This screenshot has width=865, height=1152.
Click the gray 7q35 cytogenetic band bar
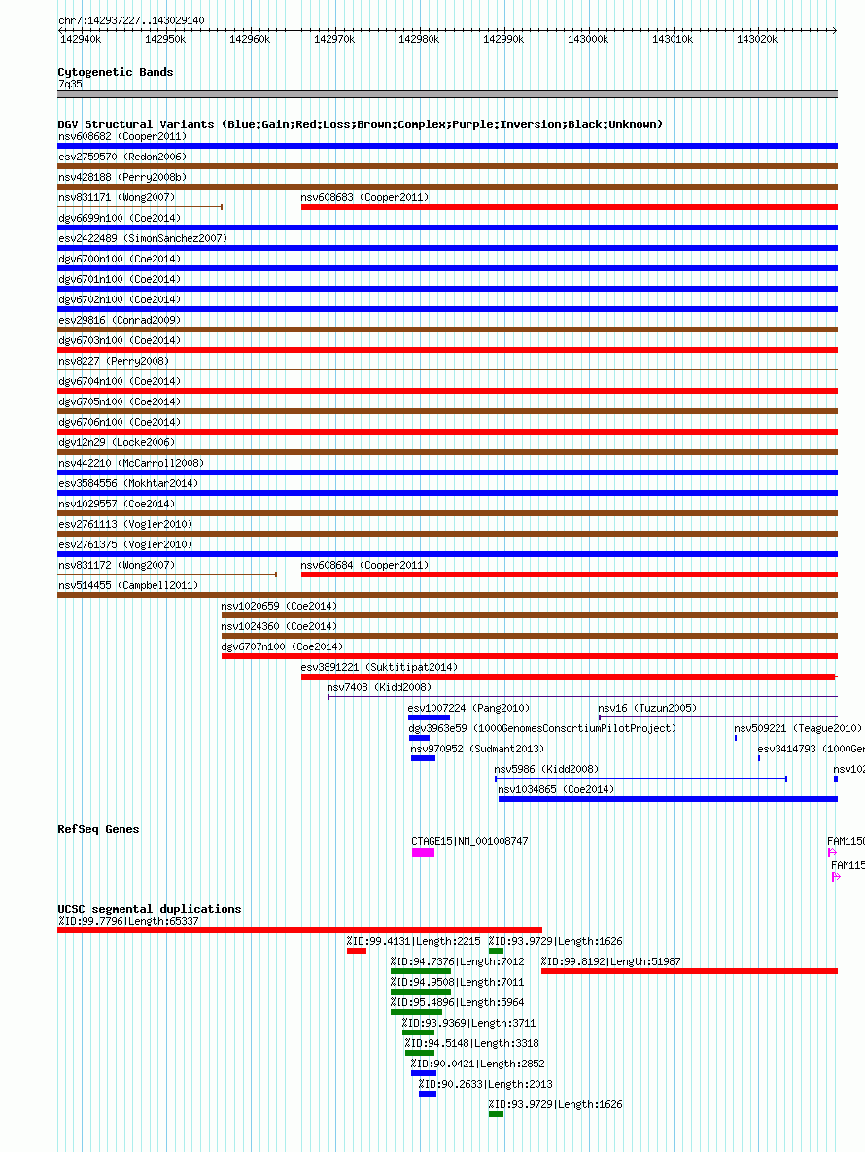coord(447,94)
